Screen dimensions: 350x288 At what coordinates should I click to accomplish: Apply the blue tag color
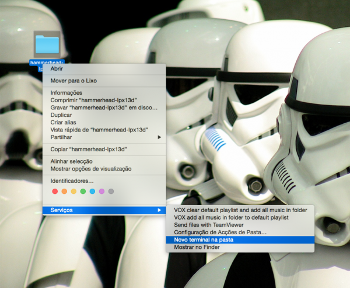pyautogui.click(x=92, y=192)
